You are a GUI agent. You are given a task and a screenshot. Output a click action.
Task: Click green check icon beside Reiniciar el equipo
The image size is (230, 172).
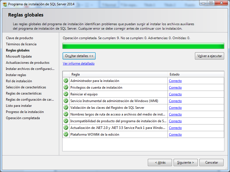(66, 94)
